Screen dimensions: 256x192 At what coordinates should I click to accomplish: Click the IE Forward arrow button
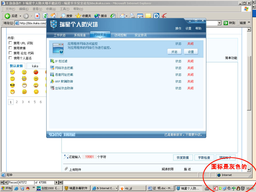pyautogui.click(x=26, y=16)
